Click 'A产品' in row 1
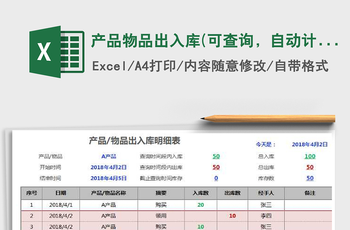The image size is (350, 230). pyautogui.click(x=108, y=205)
